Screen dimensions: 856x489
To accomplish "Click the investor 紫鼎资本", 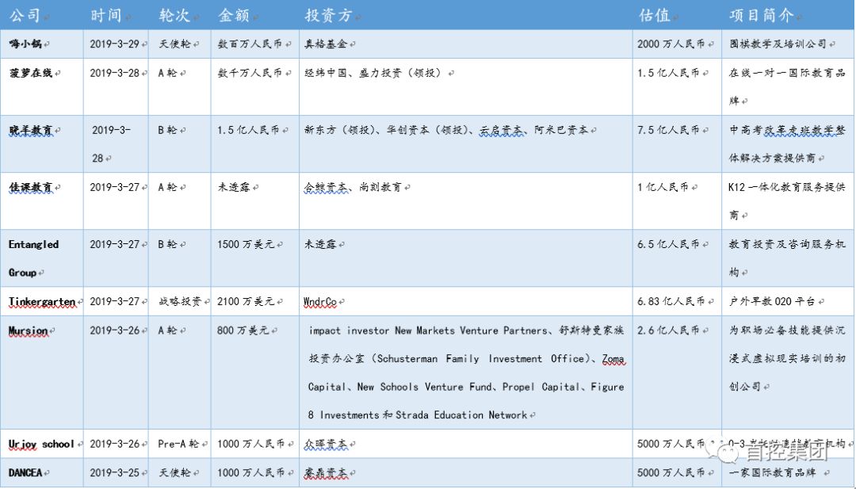I will 326,472.
